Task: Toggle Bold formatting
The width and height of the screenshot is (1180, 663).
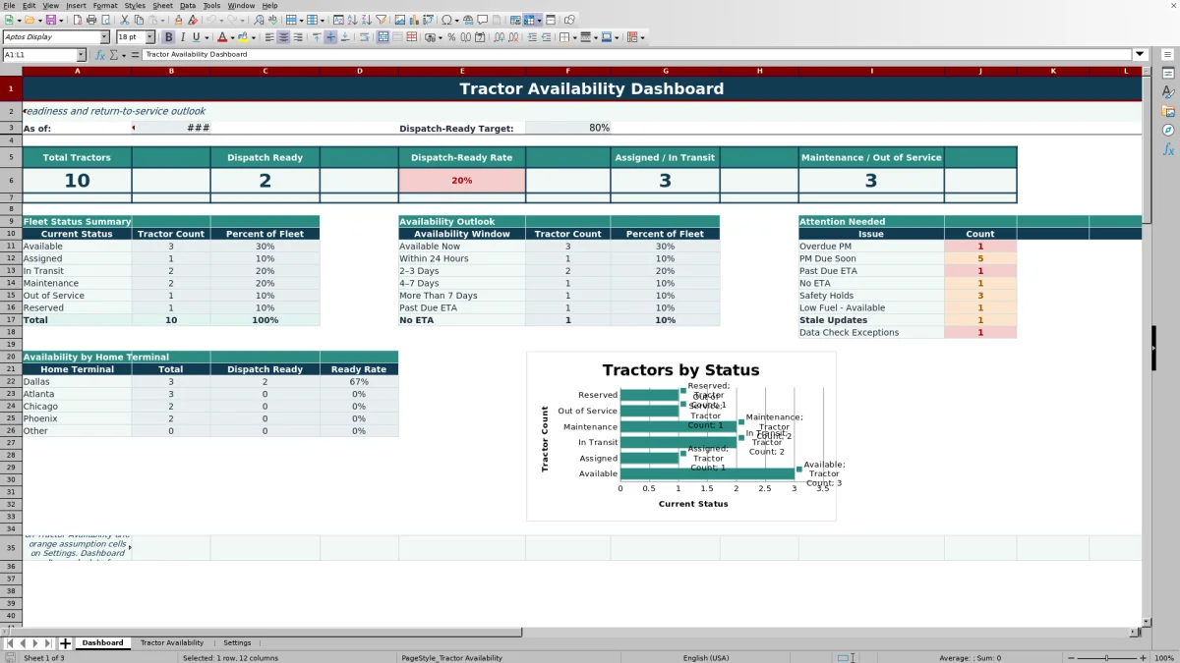Action: click(x=168, y=37)
